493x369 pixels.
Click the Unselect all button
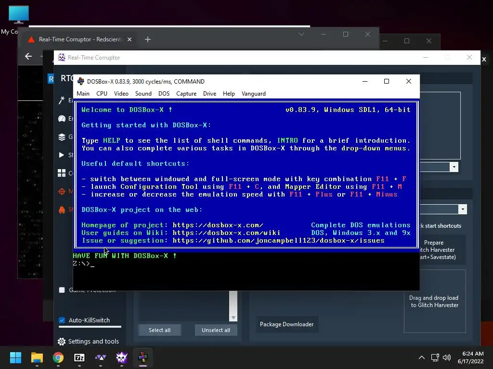(216, 330)
